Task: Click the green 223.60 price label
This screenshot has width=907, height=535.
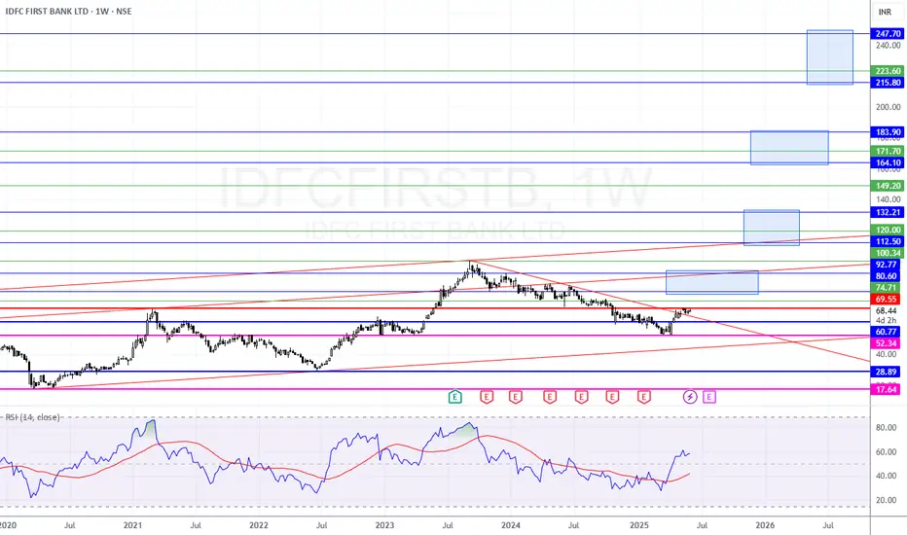Action: (x=888, y=71)
